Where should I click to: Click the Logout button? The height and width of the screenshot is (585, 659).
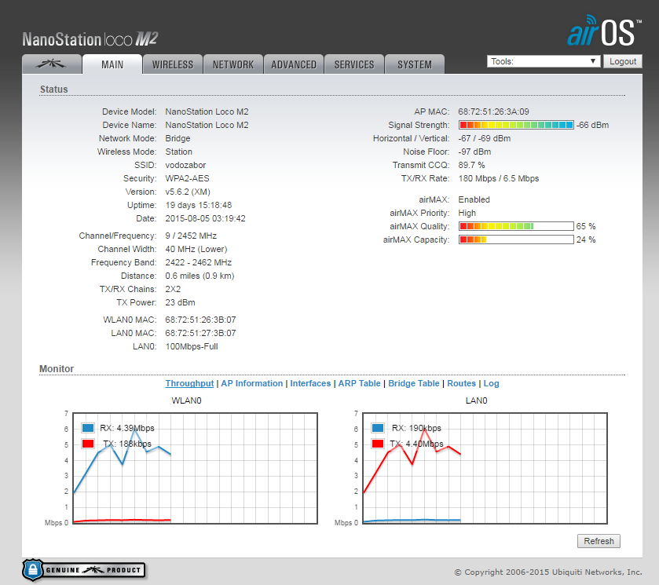point(623,61)
